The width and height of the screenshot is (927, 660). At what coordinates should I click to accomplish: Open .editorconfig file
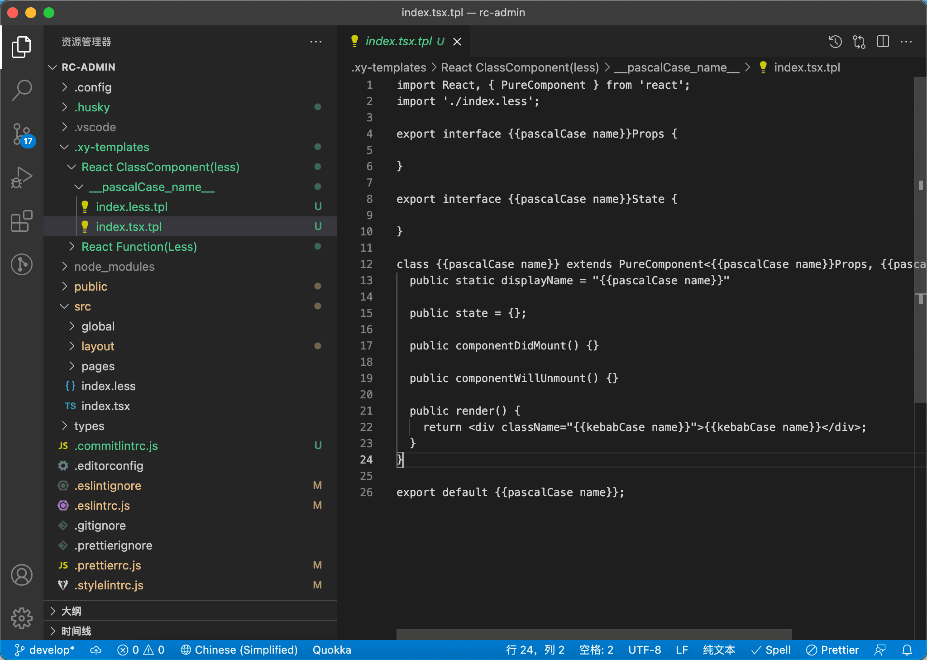(190, 465)
